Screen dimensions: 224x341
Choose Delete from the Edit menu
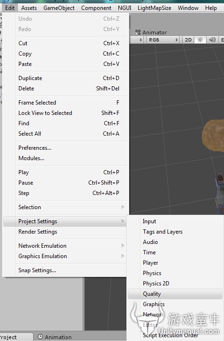coord(69,89)
